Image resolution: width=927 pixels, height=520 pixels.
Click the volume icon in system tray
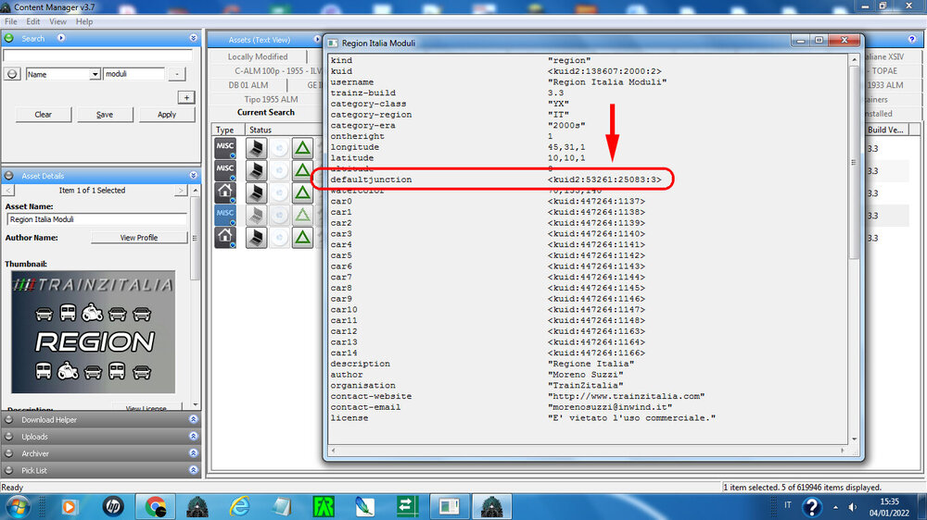(x=852, y=507)
